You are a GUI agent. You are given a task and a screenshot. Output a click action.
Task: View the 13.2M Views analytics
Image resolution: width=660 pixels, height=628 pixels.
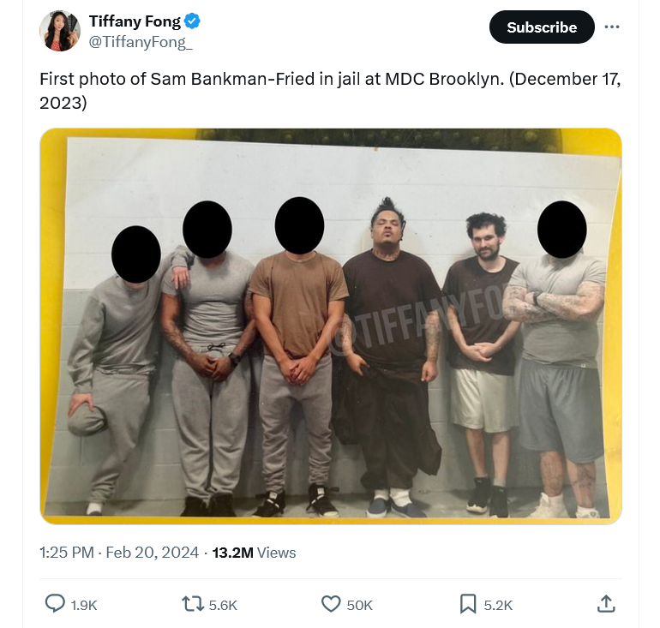coord(254,553)
